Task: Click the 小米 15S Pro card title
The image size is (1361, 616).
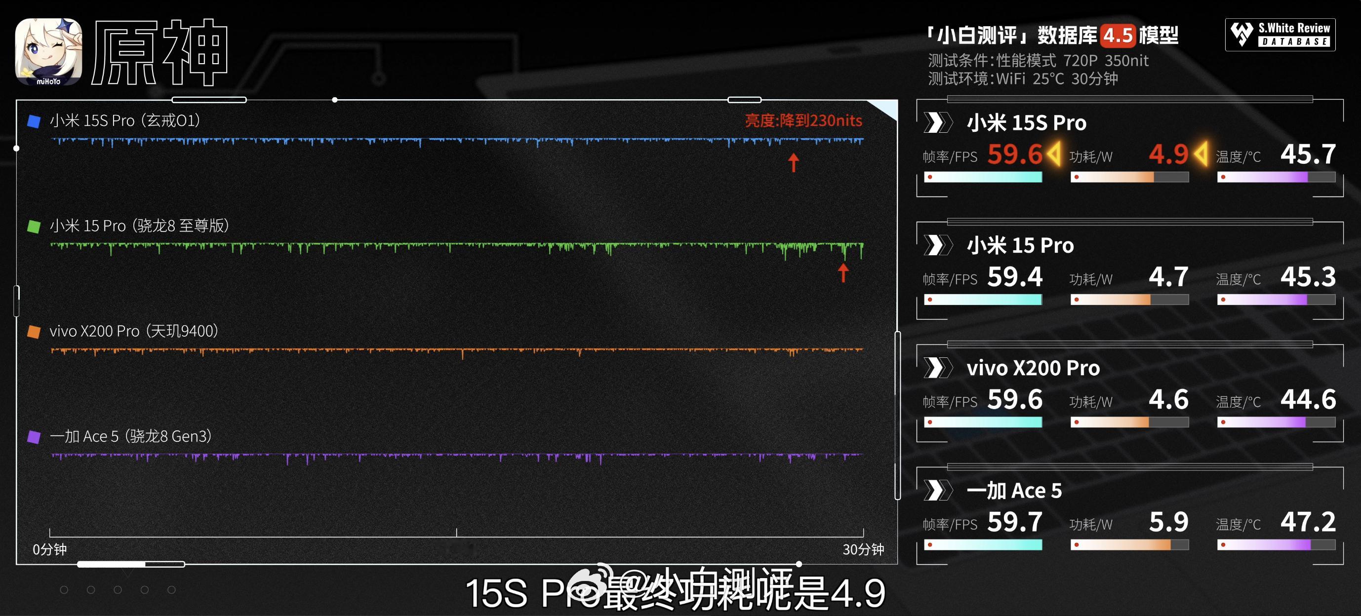Action: pos(1027,122)
